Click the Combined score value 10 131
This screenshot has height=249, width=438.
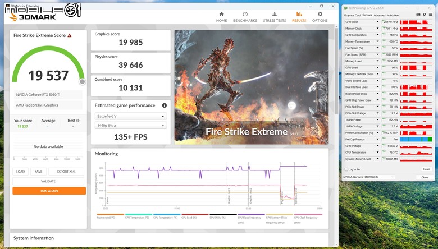point(130,88)
